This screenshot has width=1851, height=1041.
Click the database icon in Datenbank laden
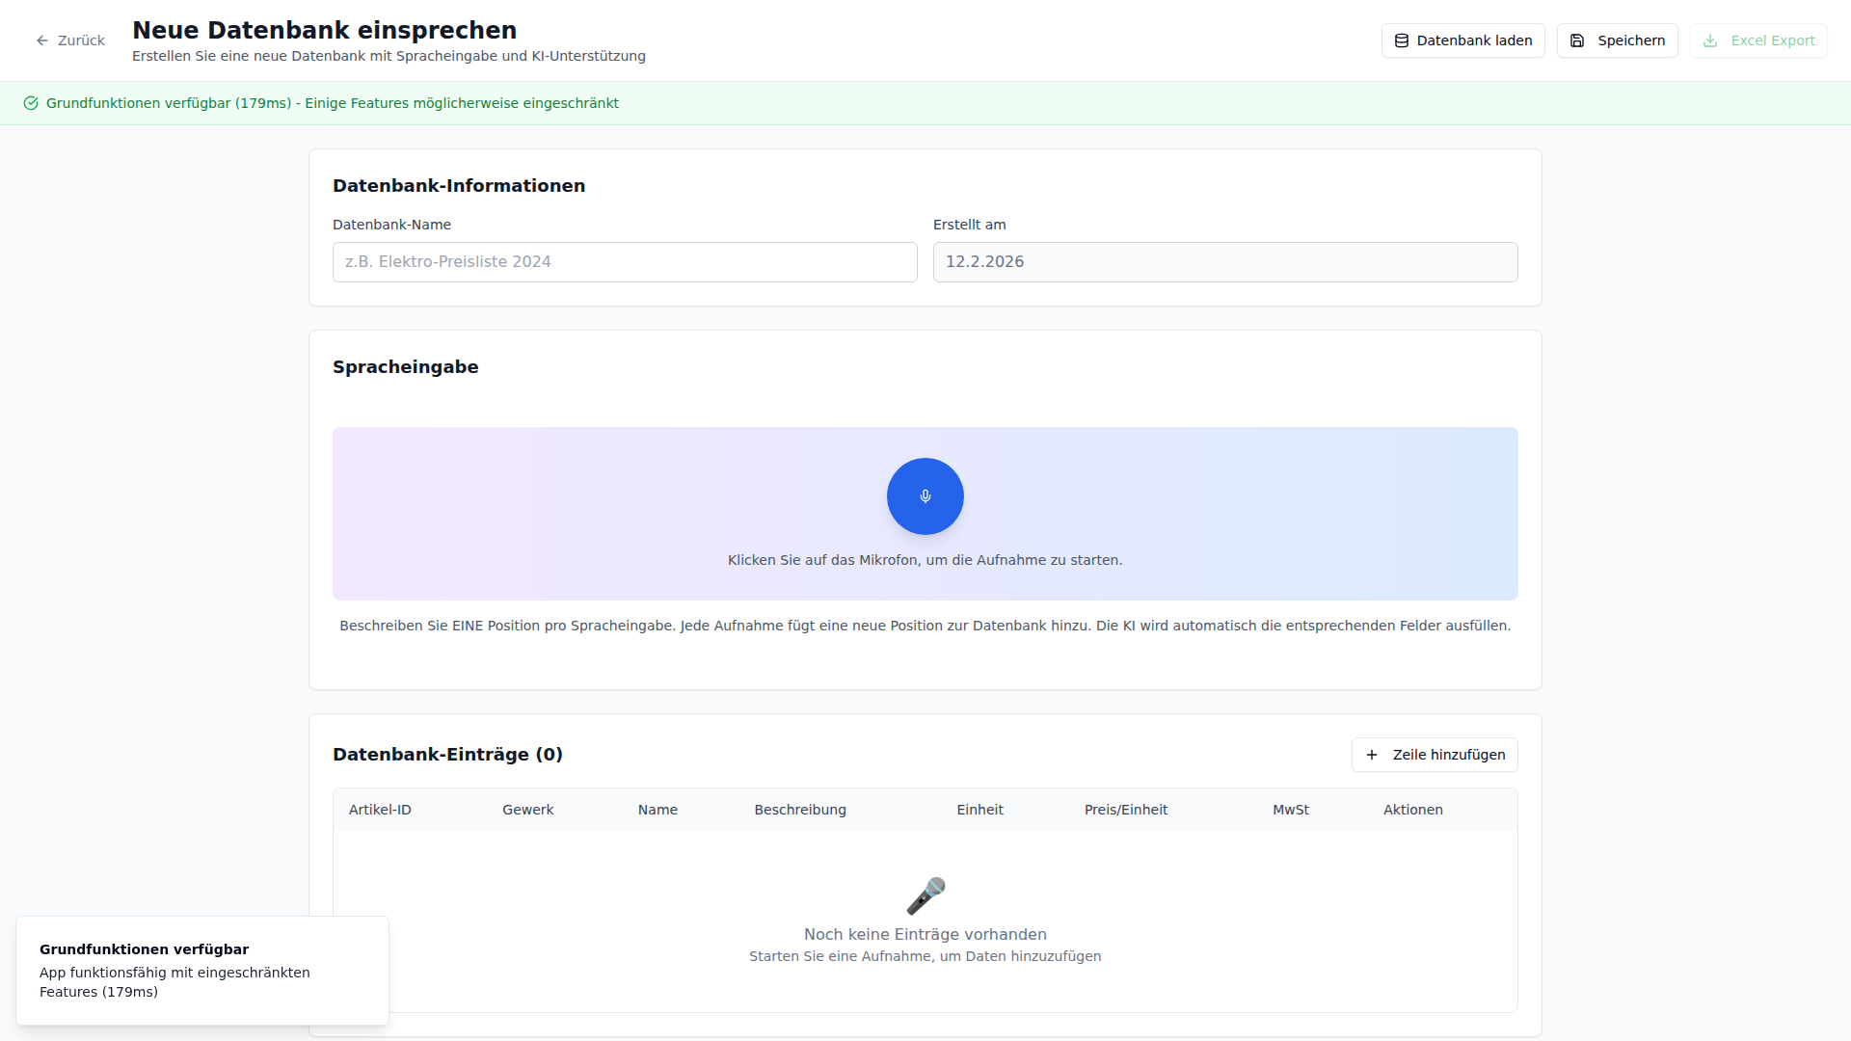click(x=1402, y=40)
